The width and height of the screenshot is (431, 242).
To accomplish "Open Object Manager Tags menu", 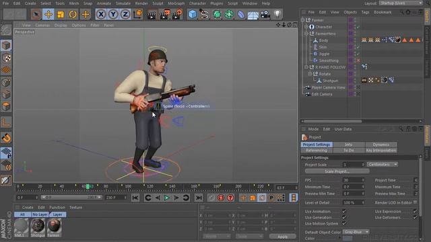I will click(x=365, y=12).
